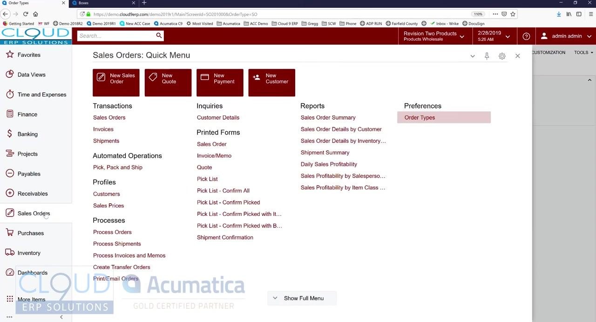Click the scroll-up arrow at right edge

[x=589, y=80]
